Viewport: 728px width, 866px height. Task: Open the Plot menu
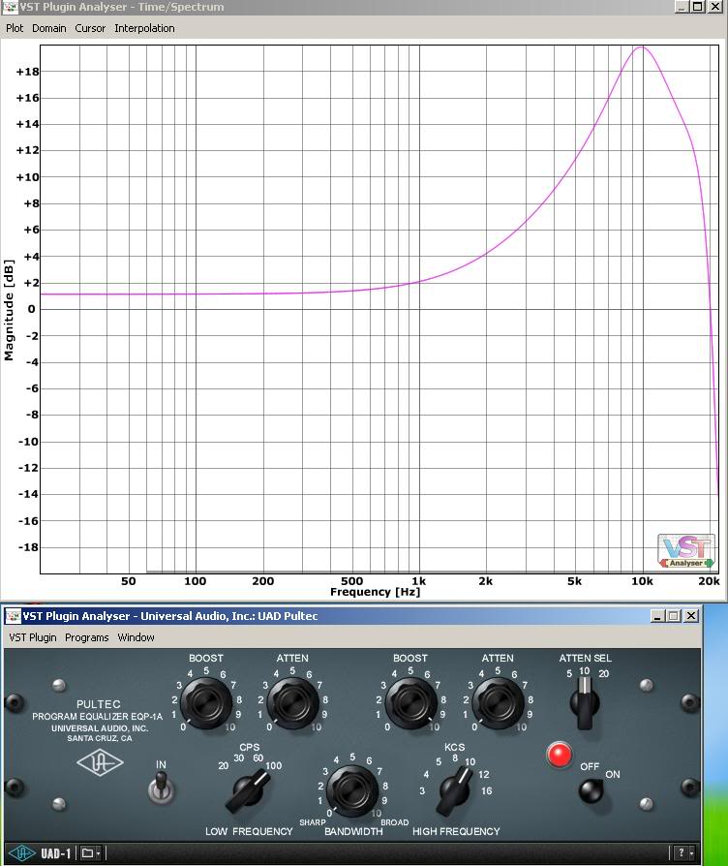pos(15,28)
